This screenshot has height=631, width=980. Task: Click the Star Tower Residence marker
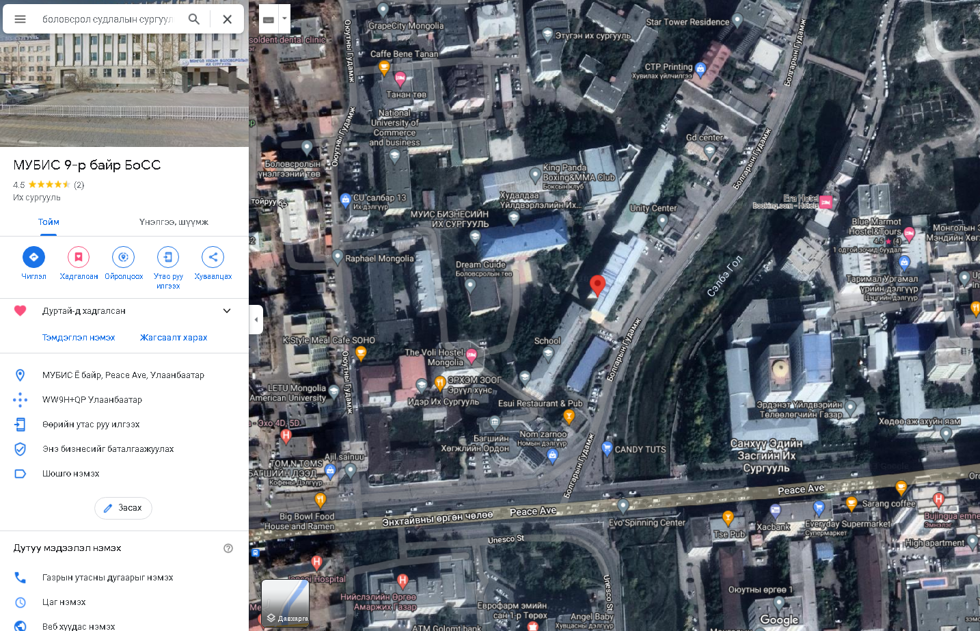tap(737, 19)
